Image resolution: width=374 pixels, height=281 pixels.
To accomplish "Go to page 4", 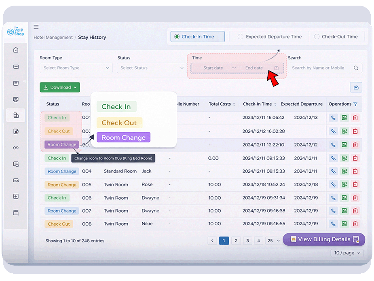I will 258,241.
